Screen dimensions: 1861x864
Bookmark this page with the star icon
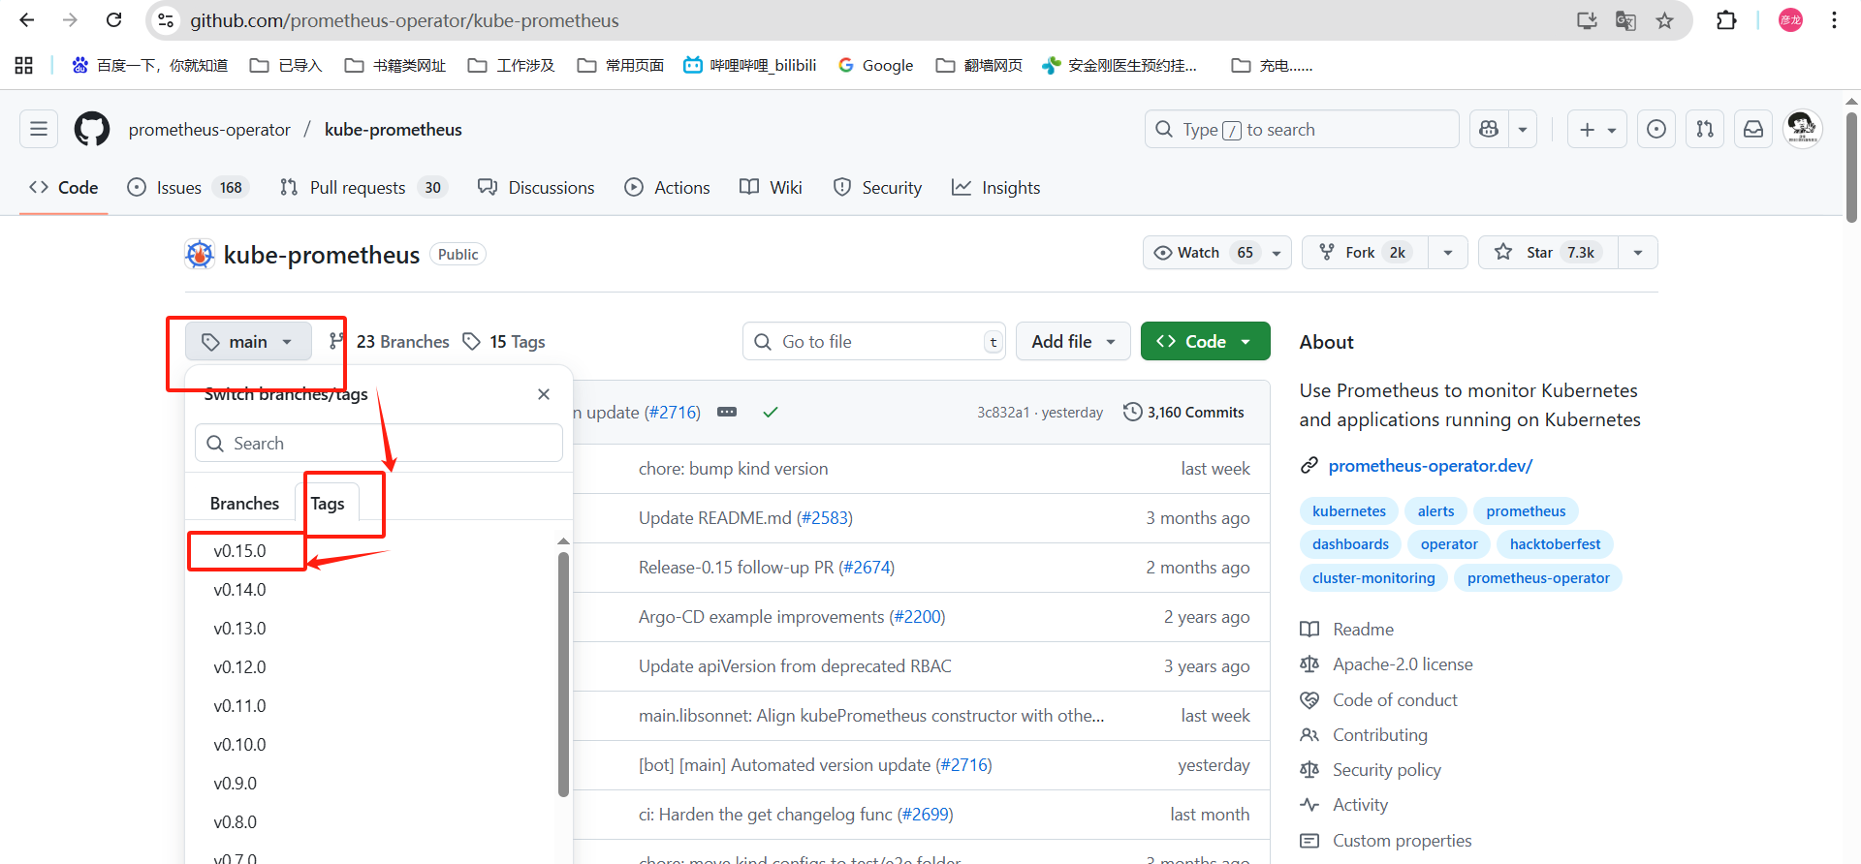click(x=1664, y=20)
